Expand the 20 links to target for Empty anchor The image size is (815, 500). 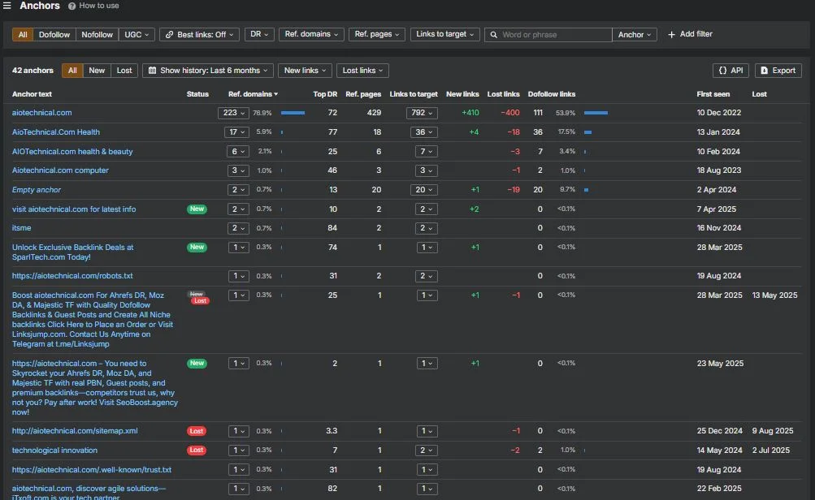click(x=423, y=190)
